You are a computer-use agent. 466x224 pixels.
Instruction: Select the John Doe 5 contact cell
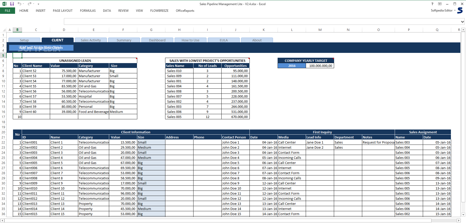coord(235,163)
